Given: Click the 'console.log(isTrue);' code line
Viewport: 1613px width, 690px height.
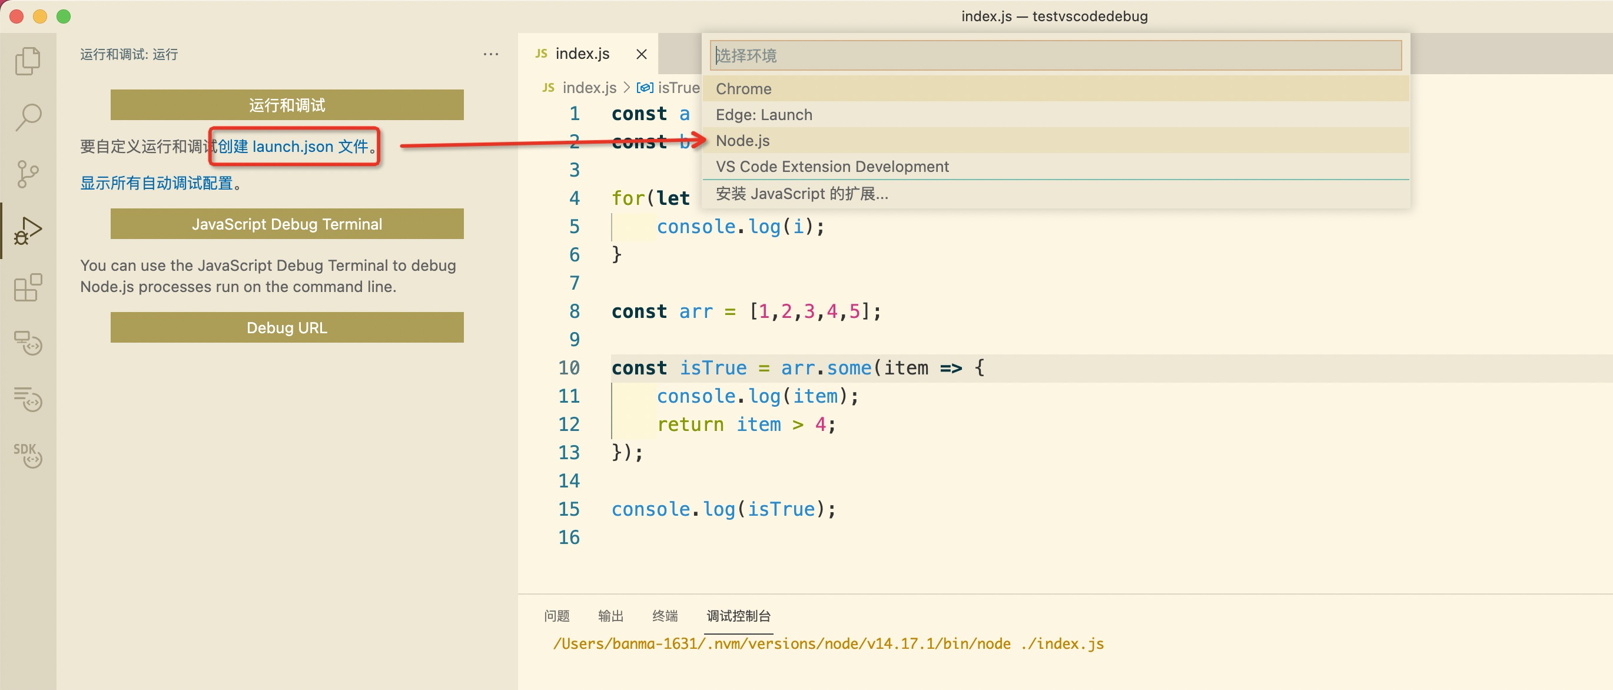Looking at the screenshot, I should tap(723, 510).
